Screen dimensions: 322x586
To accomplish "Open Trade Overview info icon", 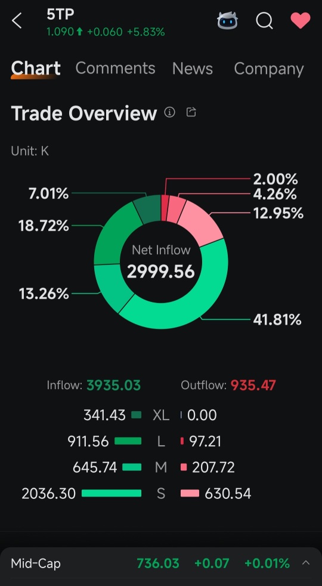I will 169,112.
